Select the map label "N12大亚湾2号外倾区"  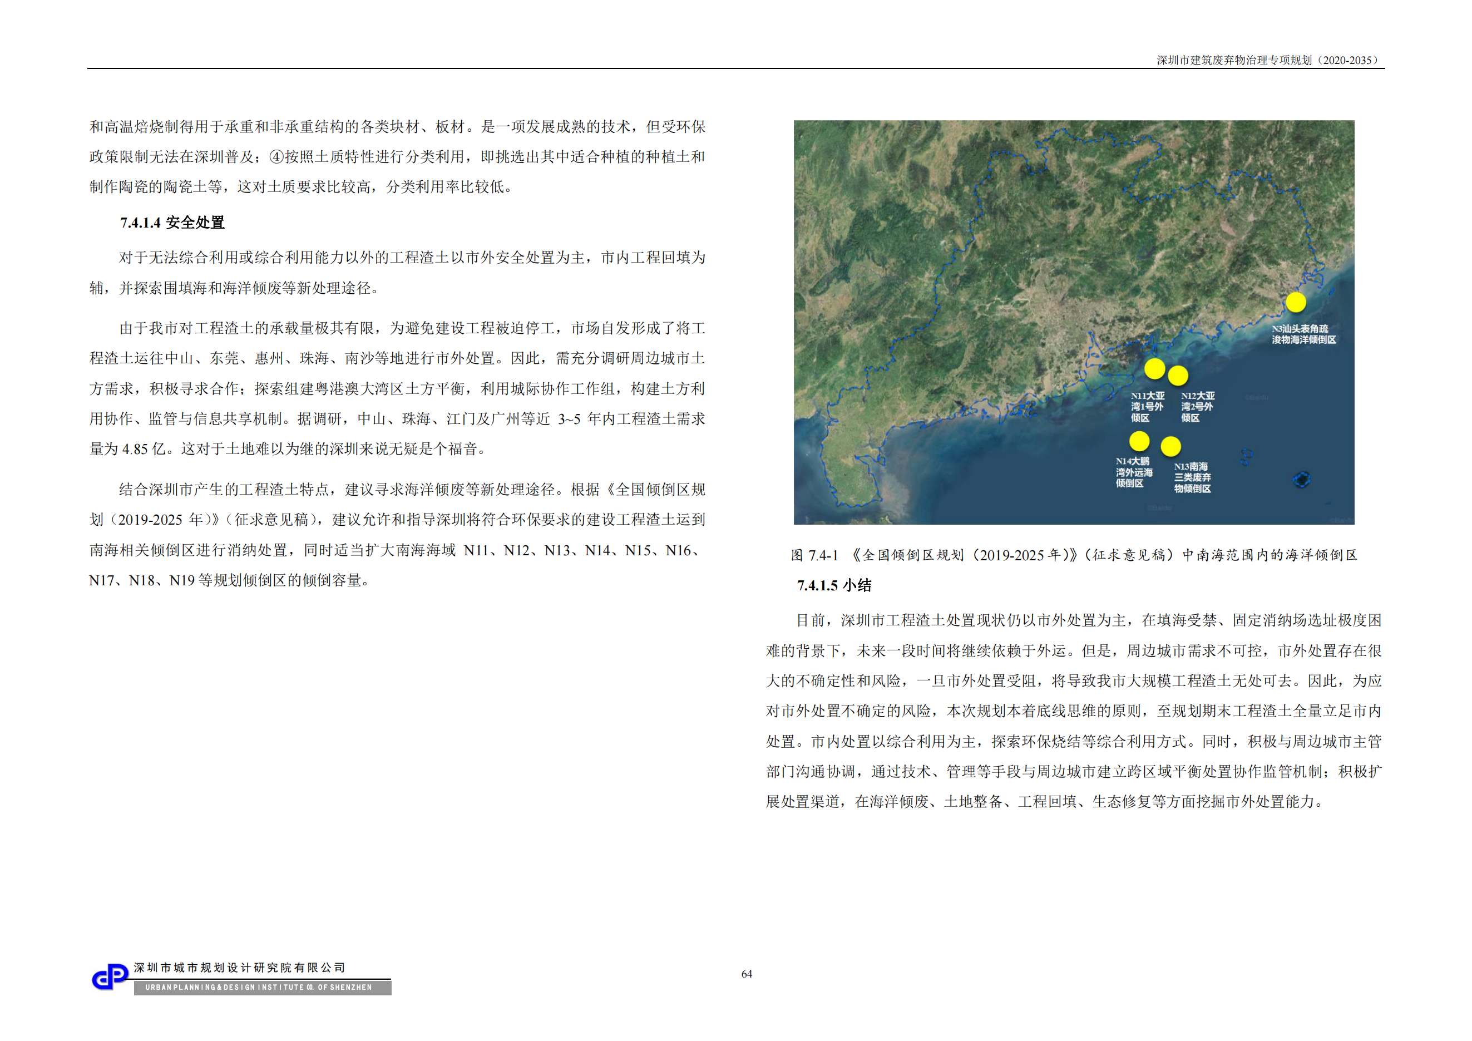(x=1198, y=407)
